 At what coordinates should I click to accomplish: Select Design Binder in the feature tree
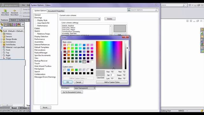coord(11,39)
